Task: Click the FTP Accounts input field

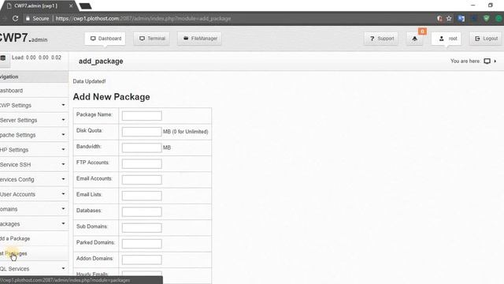Action: (142, 163)
